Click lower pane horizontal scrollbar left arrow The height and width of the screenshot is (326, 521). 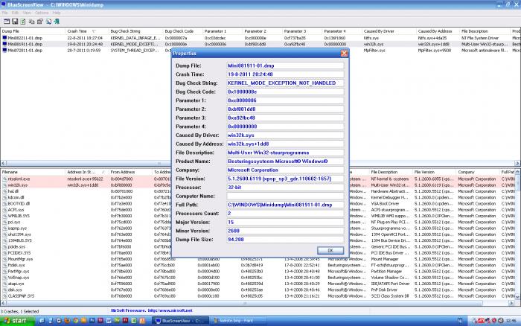3,303
